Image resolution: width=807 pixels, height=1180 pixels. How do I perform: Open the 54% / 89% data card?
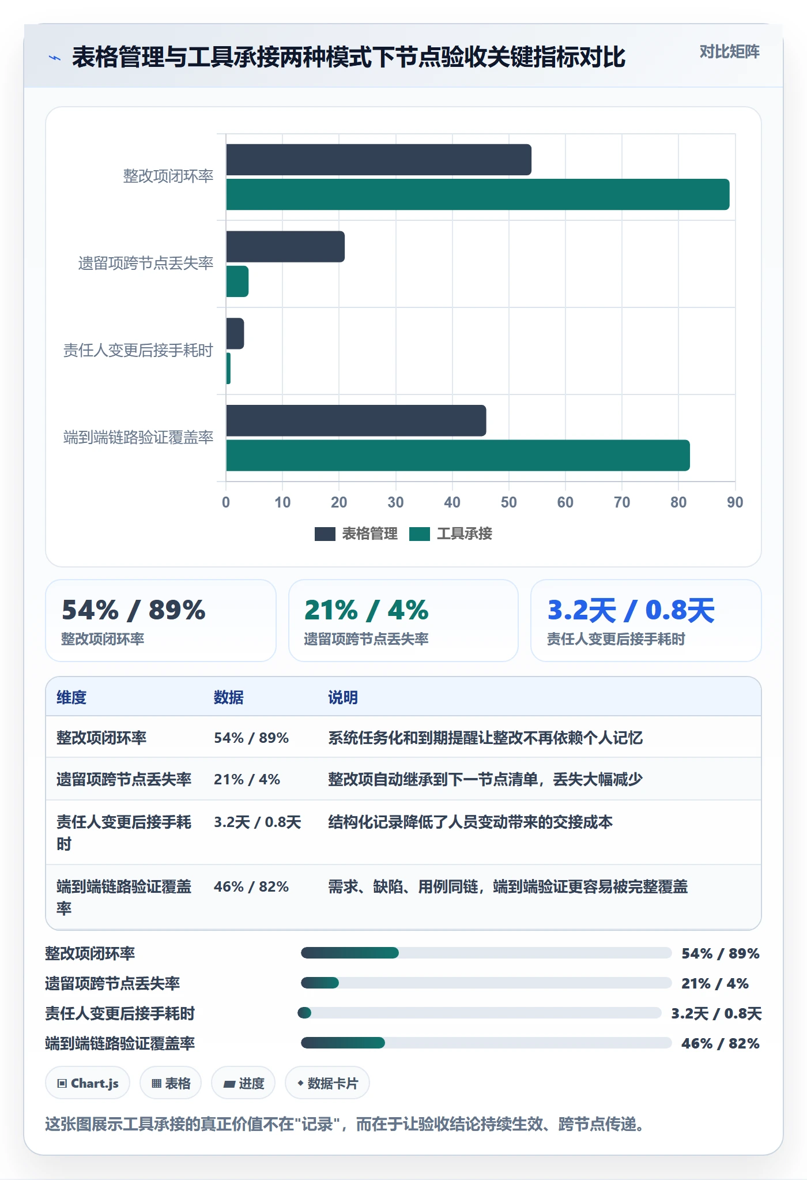pyautogui.click(x=161, y=621)
